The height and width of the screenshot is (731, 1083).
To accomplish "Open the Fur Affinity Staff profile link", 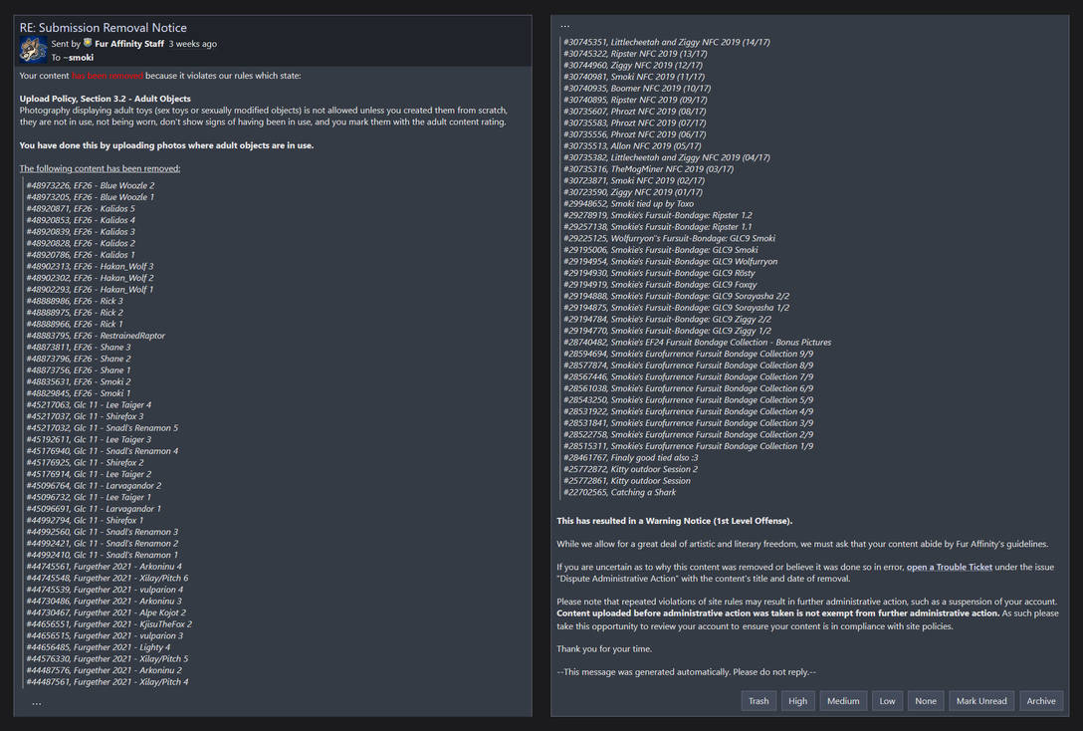I will pyautogui.click(x=129, y=44).
